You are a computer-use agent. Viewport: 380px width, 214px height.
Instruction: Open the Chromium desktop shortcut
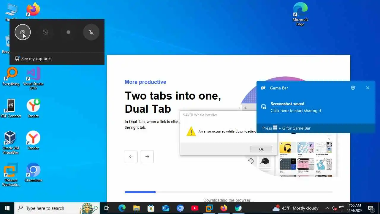(33, 172)
